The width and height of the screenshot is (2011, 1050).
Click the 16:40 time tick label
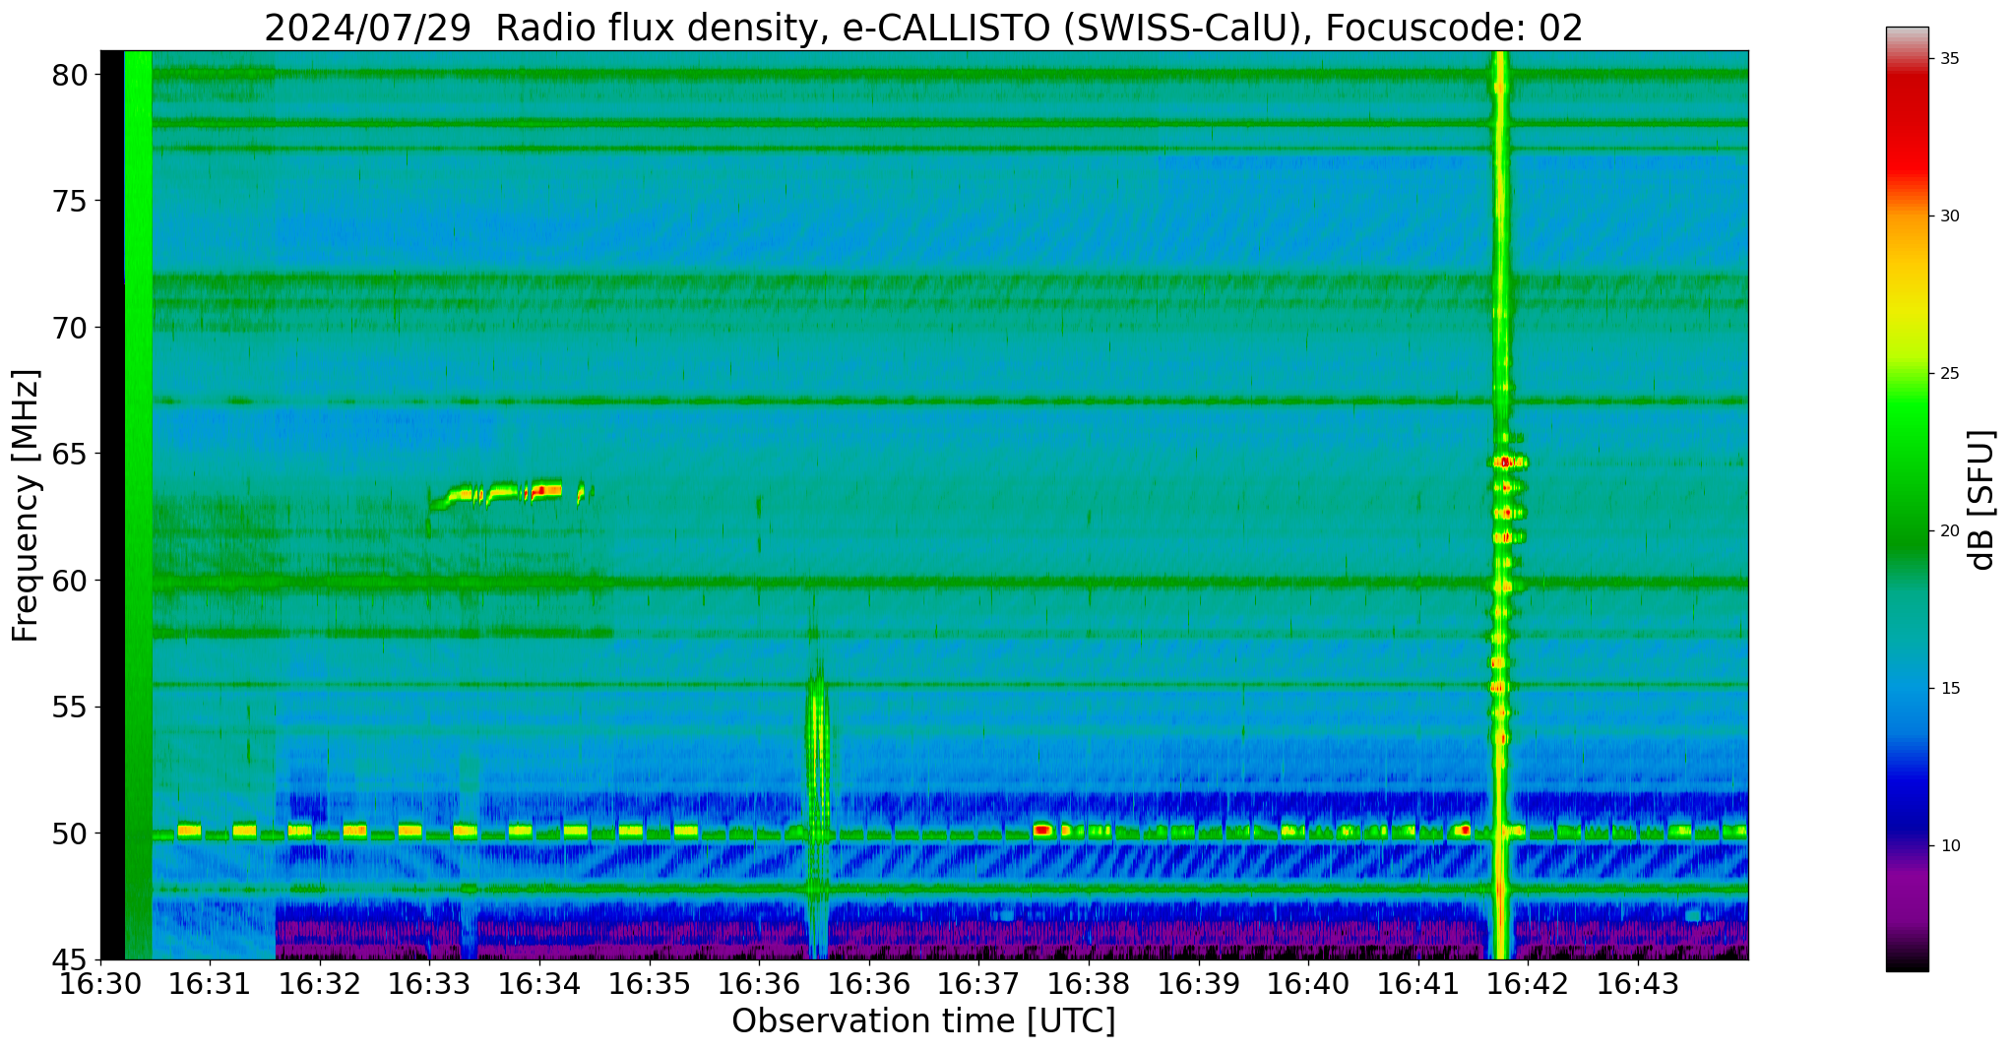point(1308,984)
